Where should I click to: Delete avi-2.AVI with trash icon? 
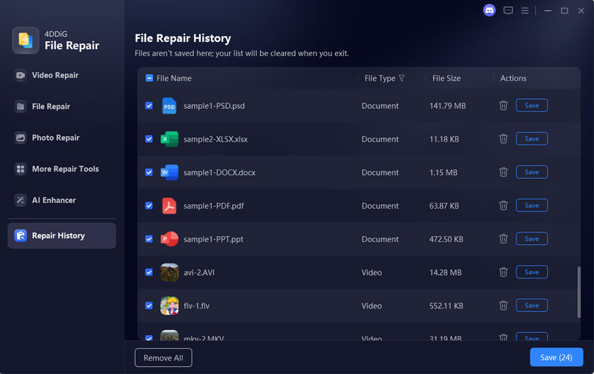click(503, 272)
